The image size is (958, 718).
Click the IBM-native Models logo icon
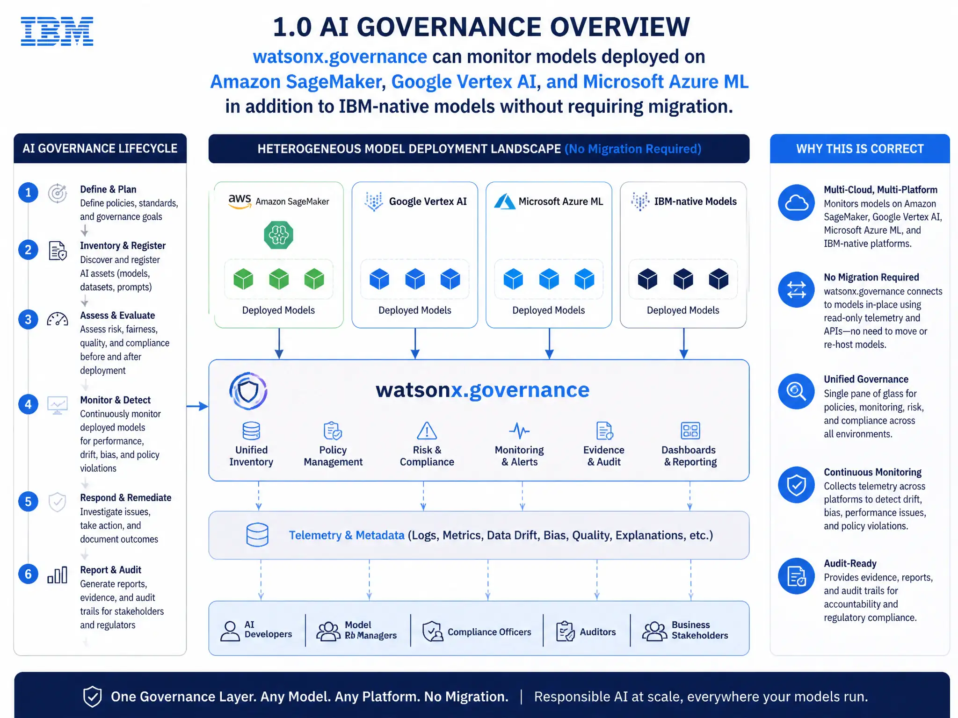640,201
